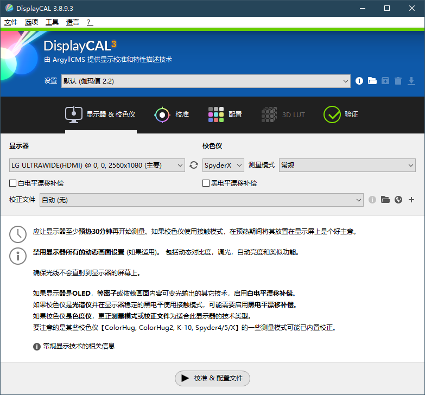Show settings info icon beside preset
425x395 pixels.
click(x=359, y=81)
